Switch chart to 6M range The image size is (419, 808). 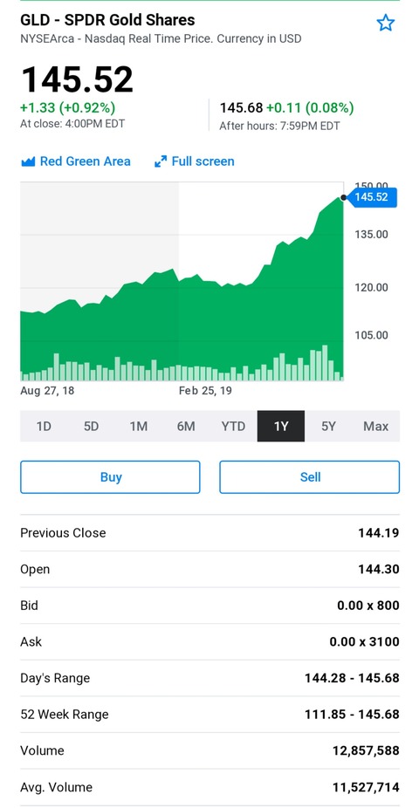tap(186, 426)
